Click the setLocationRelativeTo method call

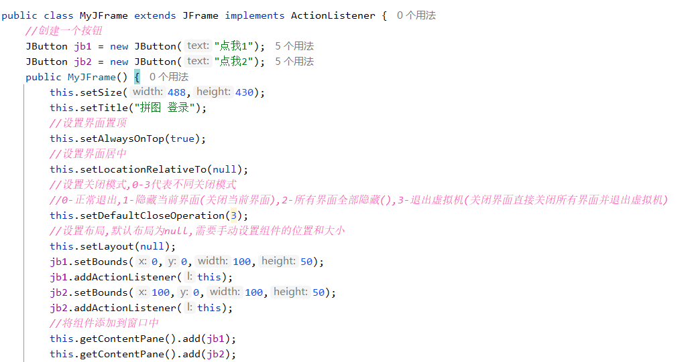coord(143,169)
